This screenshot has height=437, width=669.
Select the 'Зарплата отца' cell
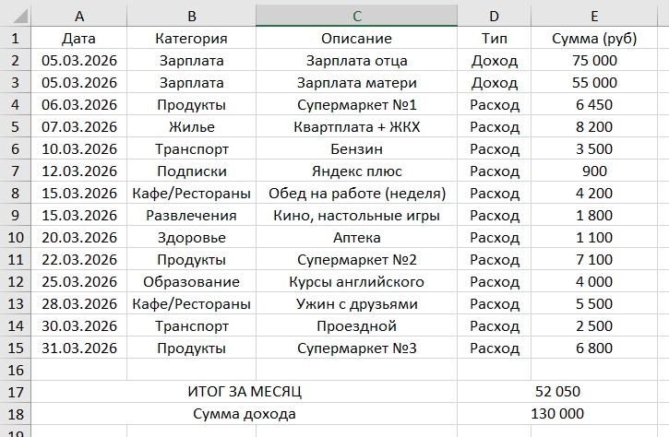[356, 61]
